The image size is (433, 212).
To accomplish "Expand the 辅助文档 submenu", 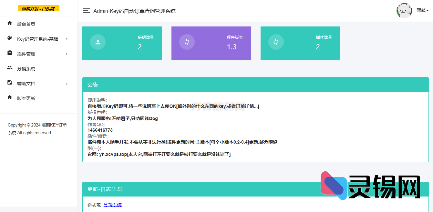I will pos(67,83).
